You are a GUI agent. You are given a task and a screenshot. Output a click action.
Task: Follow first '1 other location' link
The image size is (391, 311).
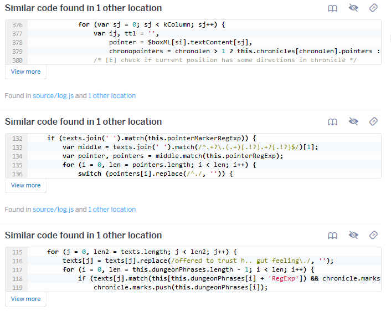(x=112, y=96)
